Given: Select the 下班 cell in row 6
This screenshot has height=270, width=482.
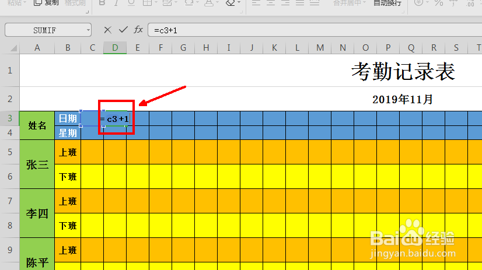Looking at the screenshot, I should pos(68,177).
